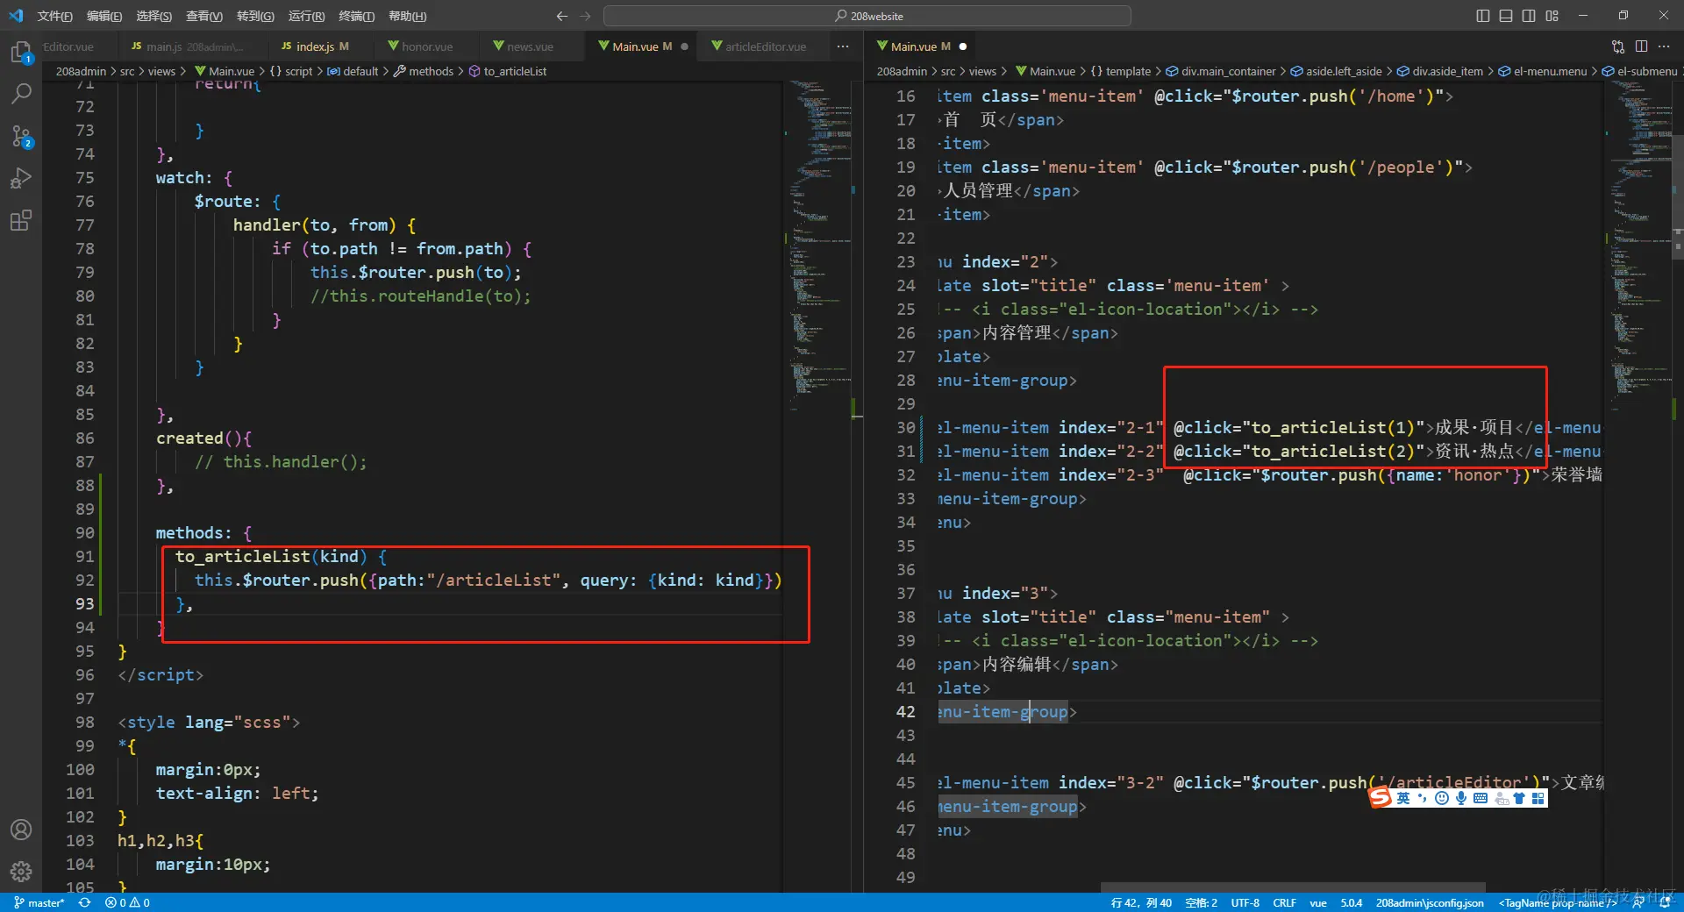
Task: Open the 编辑(E) menu
Action: coord(104,16)
